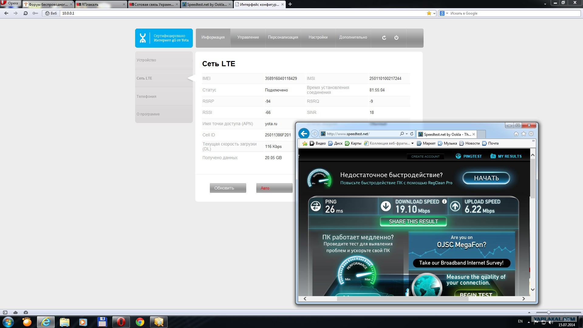The height and width of the screenshot is (328, 583).
Task: Close the IE Speedtest.net tab
Action: (x=474, y=134)
